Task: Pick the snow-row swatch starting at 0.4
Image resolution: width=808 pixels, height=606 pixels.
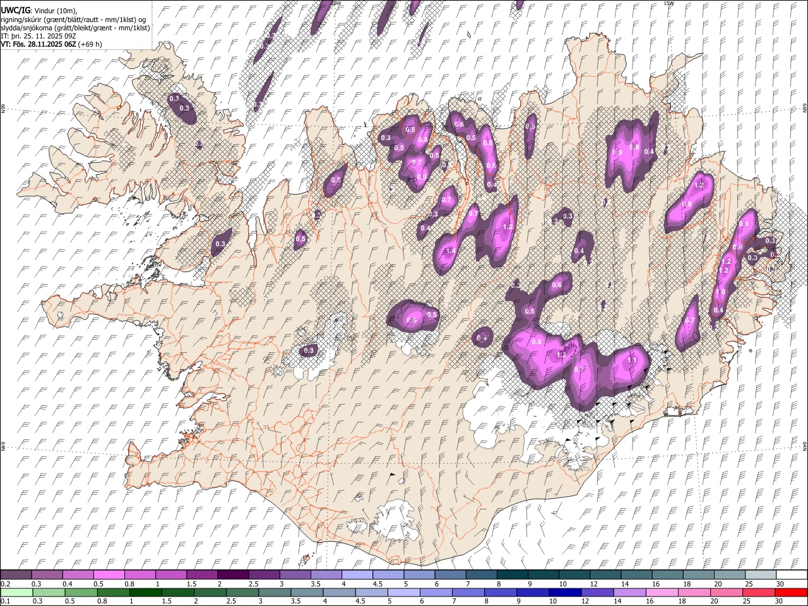Action: (78, 575)
